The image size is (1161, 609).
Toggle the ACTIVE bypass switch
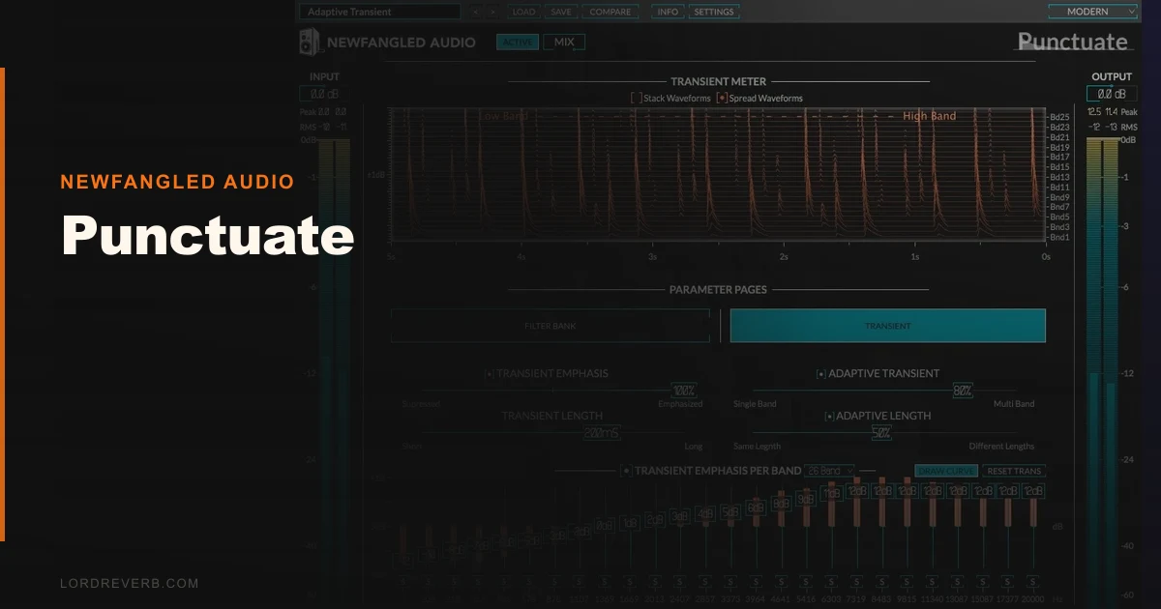click(x=518, y=43)
